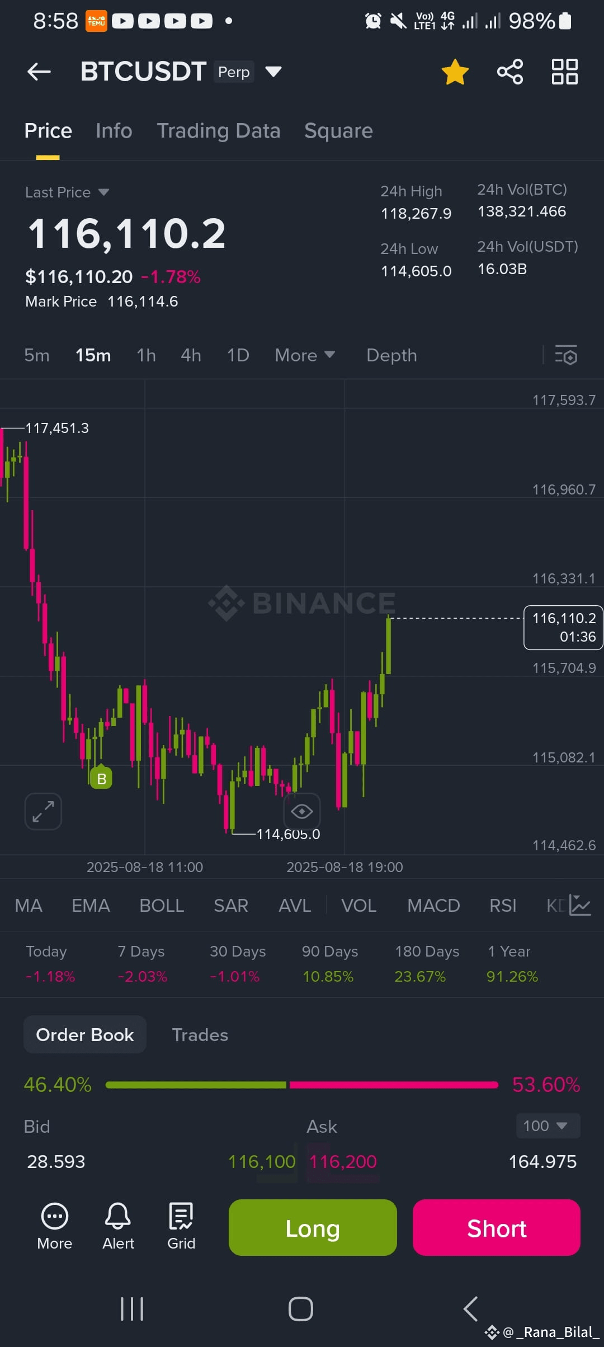
Task: Switch chart to Depth view
Action: pyautogui.click(x=391, y=355)
